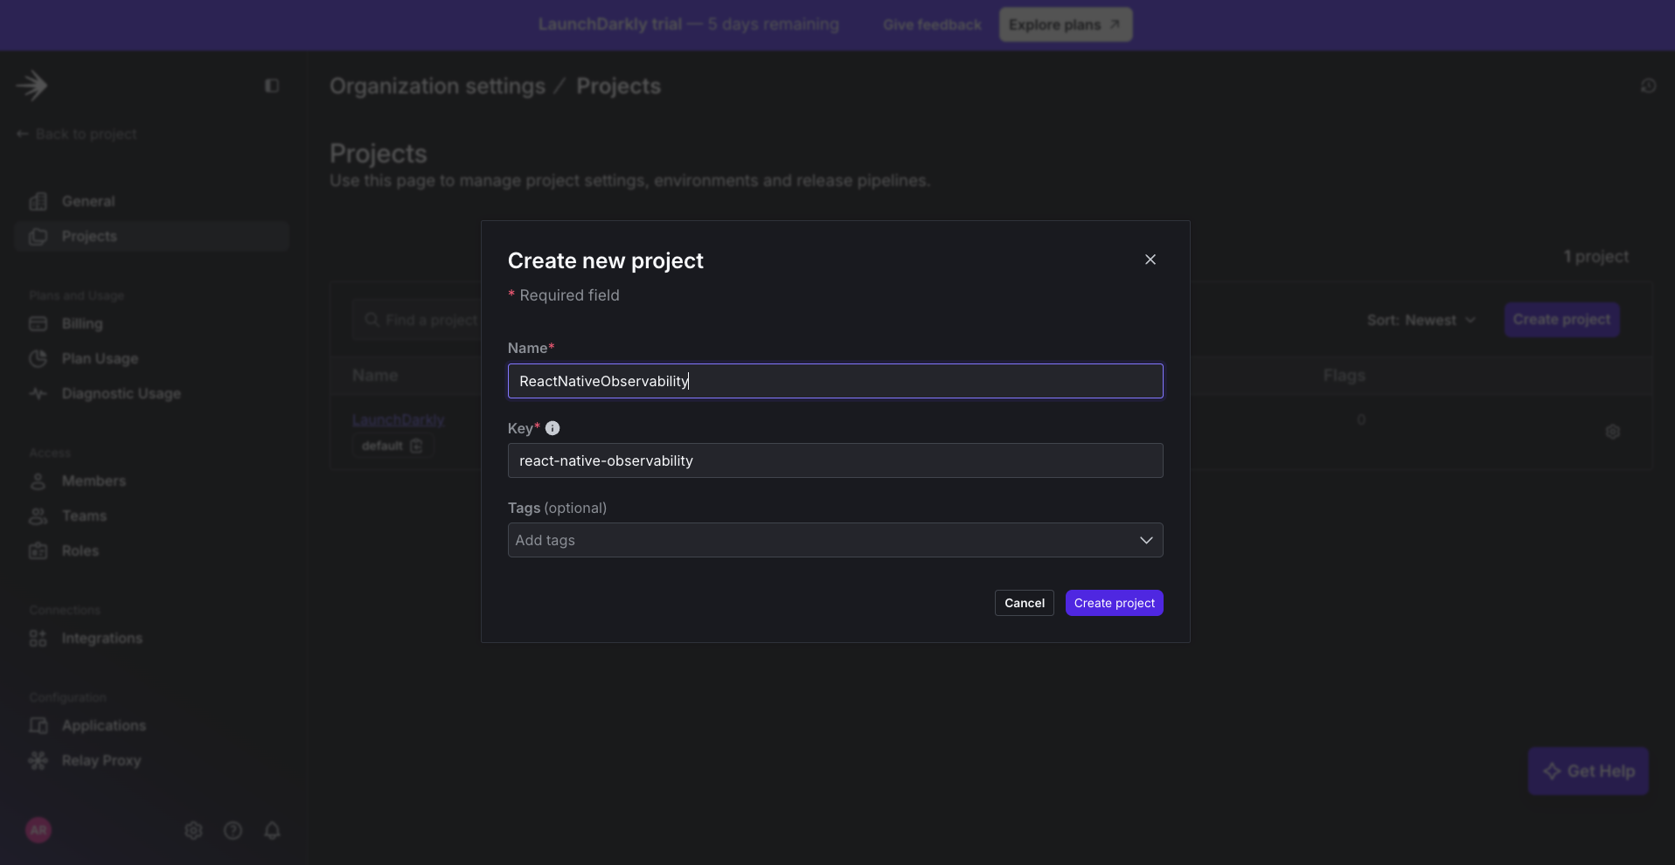The image size is (1675, 865).
Task: Open the settings gear in sidebar footer
Action: (193, 830)
